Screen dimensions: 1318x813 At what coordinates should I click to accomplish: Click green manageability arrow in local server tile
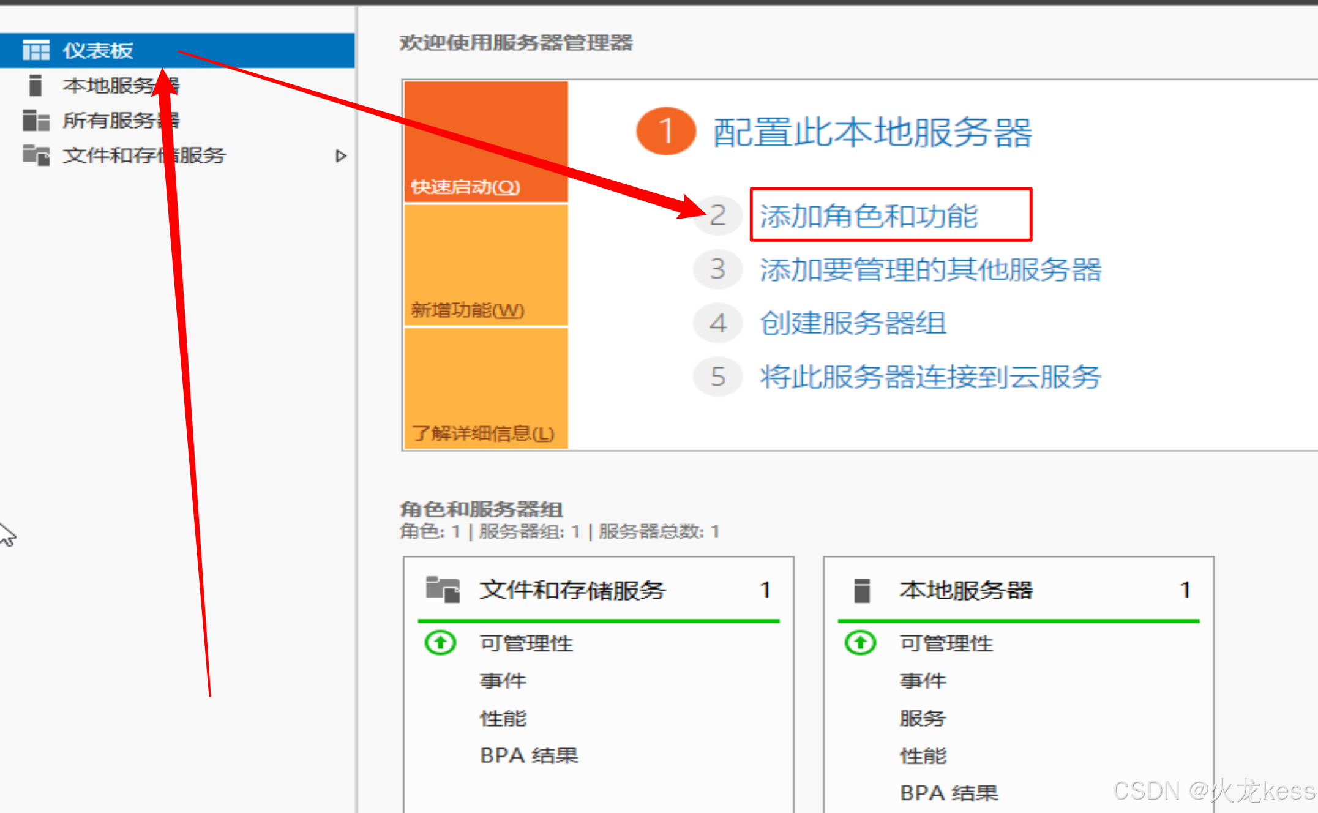[860, 643]
